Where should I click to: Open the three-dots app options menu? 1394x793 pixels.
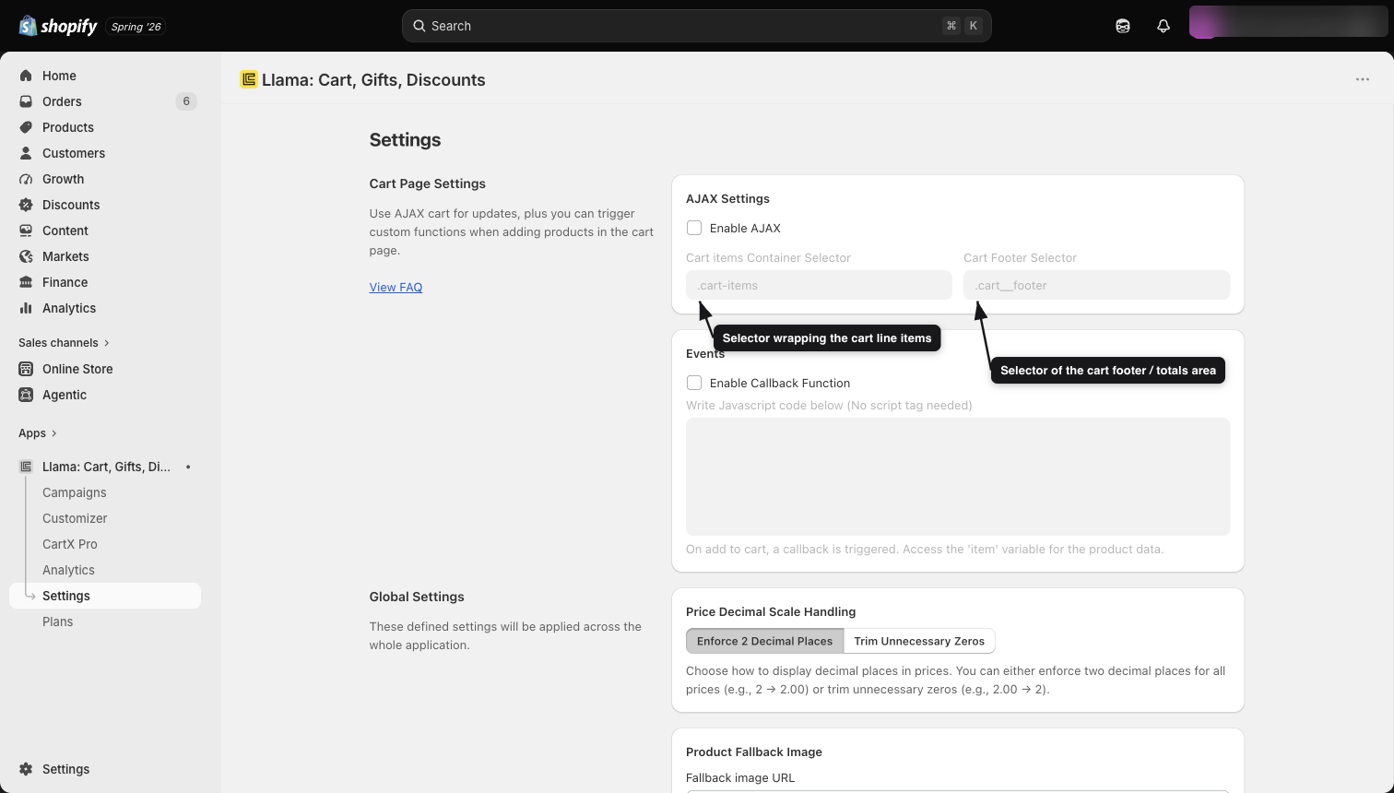(x=1362, y=79)
